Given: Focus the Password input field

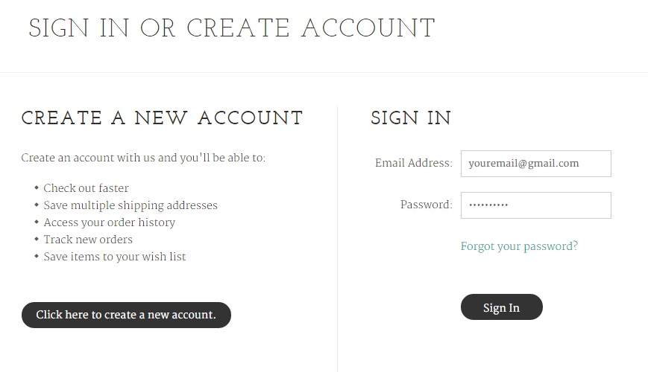Looking at the screenshot, I should tap(535, 205).
